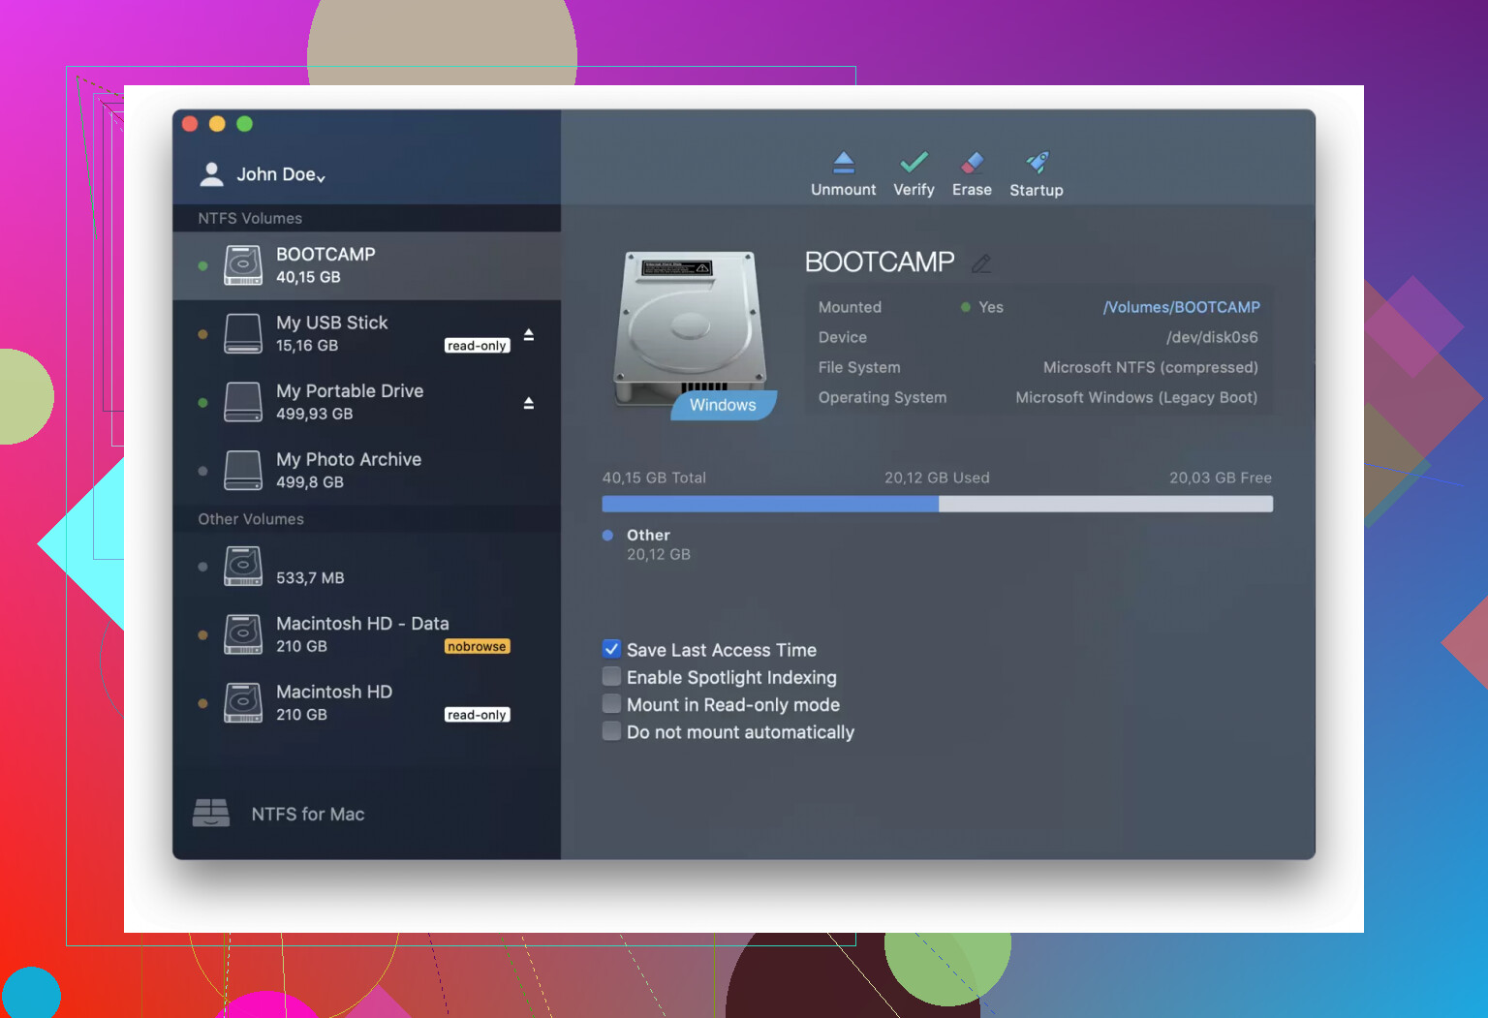Image resolution: width=1488 pixels, height=1018 pixels.
Task: Click the Startup rocket icon
Action: 1037,163
